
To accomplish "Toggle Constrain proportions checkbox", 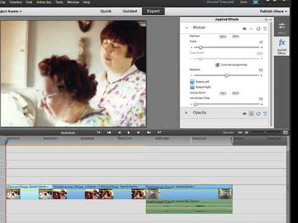I will 217,65.
